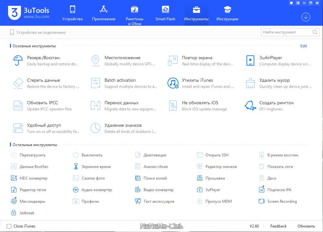Open the Рингтоны и Обои tab
Image resolution: width=323 pixels, height=232 pixels.
click(135, 16)
